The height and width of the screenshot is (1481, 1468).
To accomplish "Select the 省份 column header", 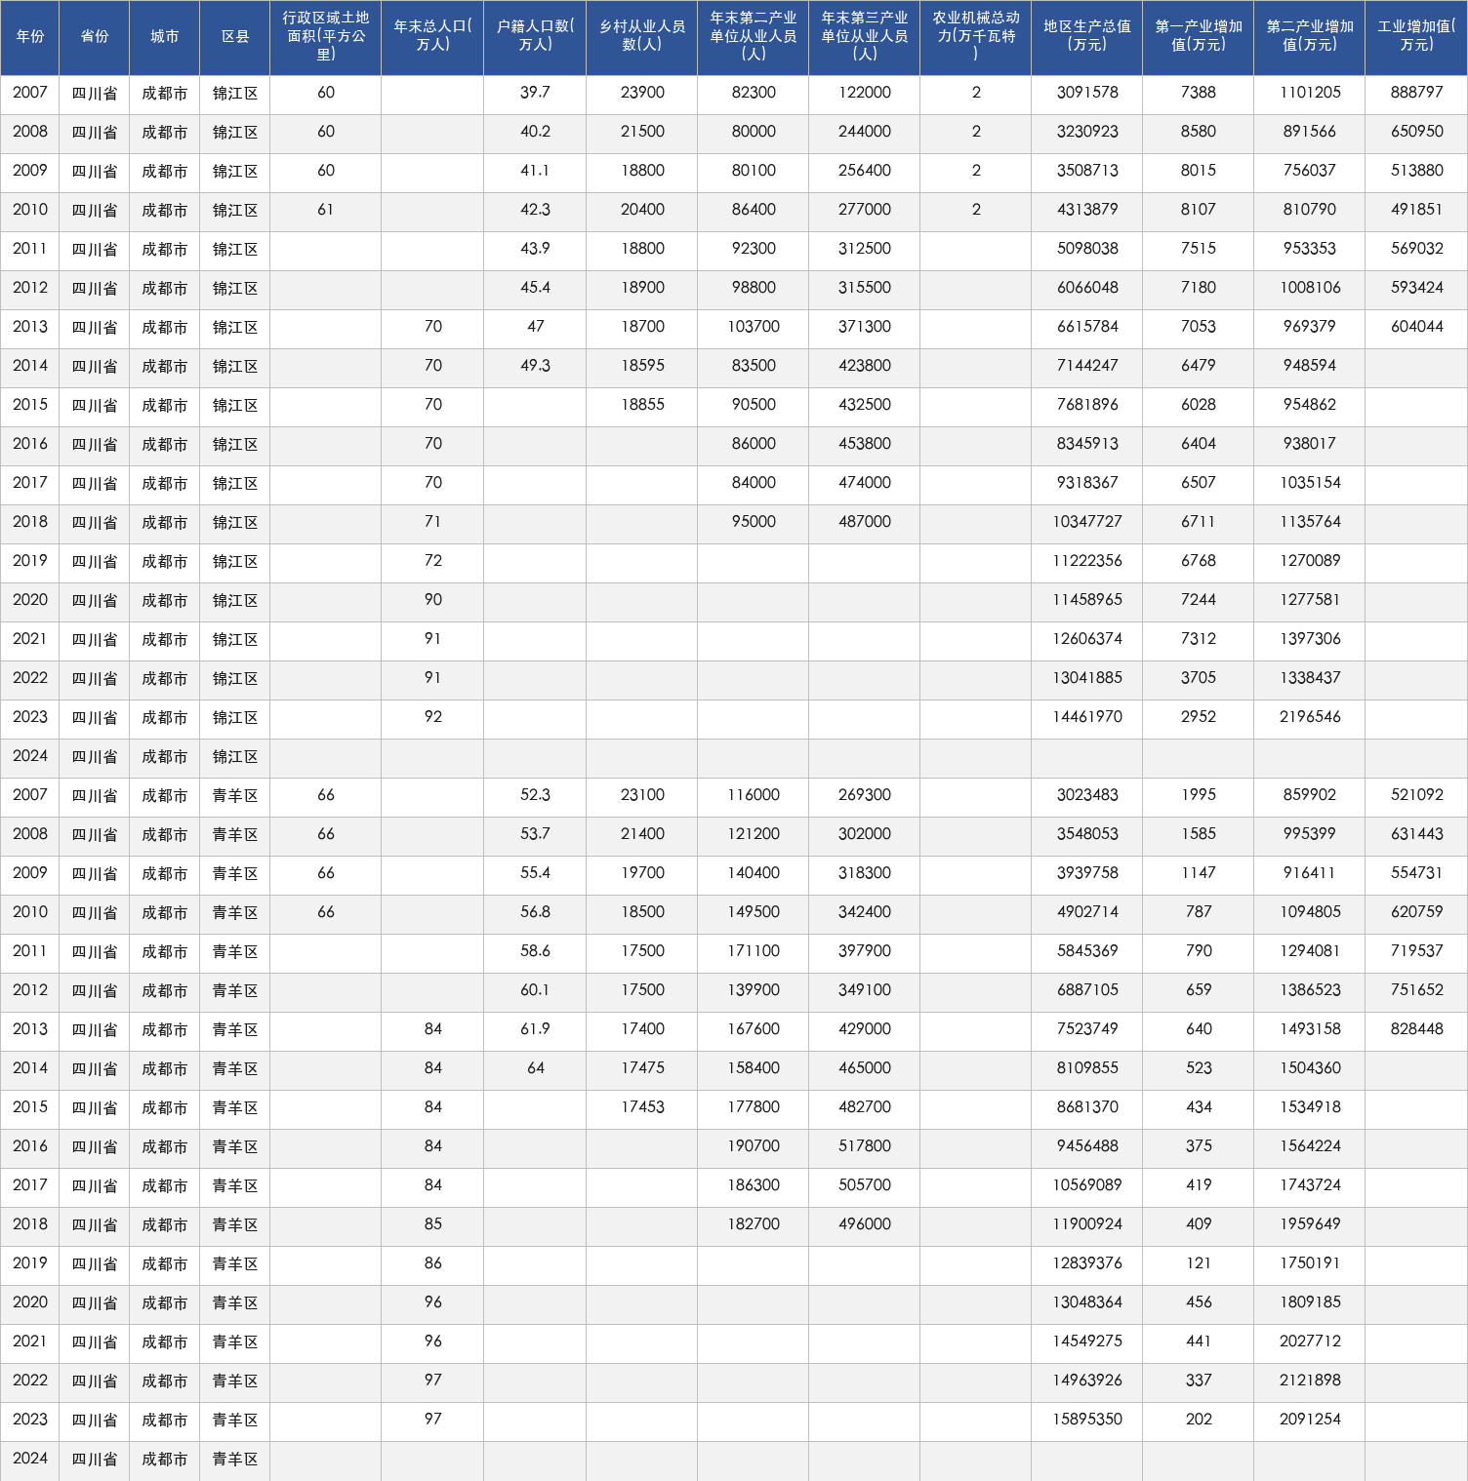I will click(x=95, y=37).
